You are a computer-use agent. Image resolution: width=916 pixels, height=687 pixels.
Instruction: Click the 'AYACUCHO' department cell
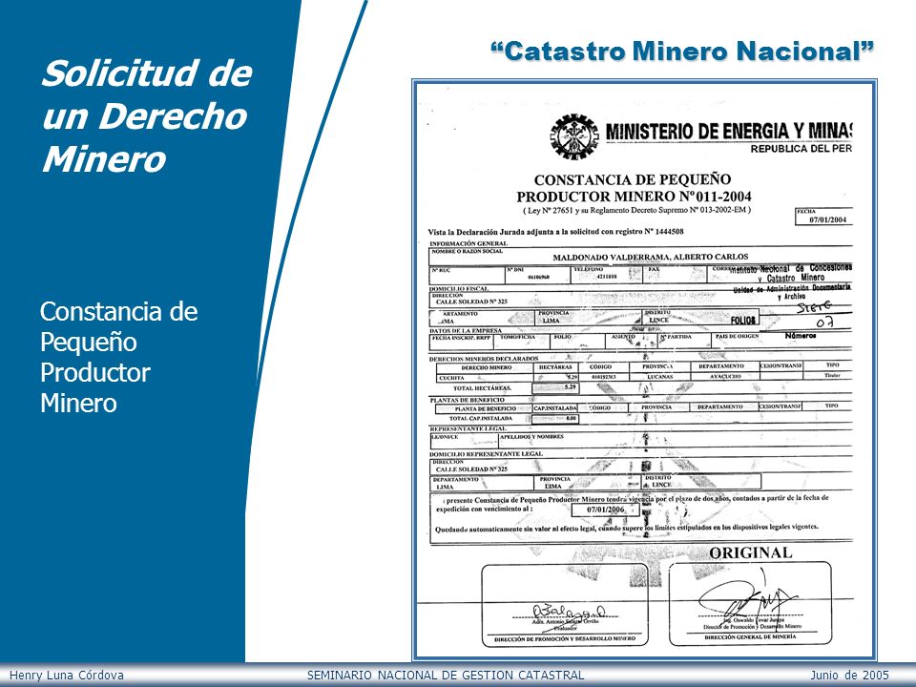725,377
